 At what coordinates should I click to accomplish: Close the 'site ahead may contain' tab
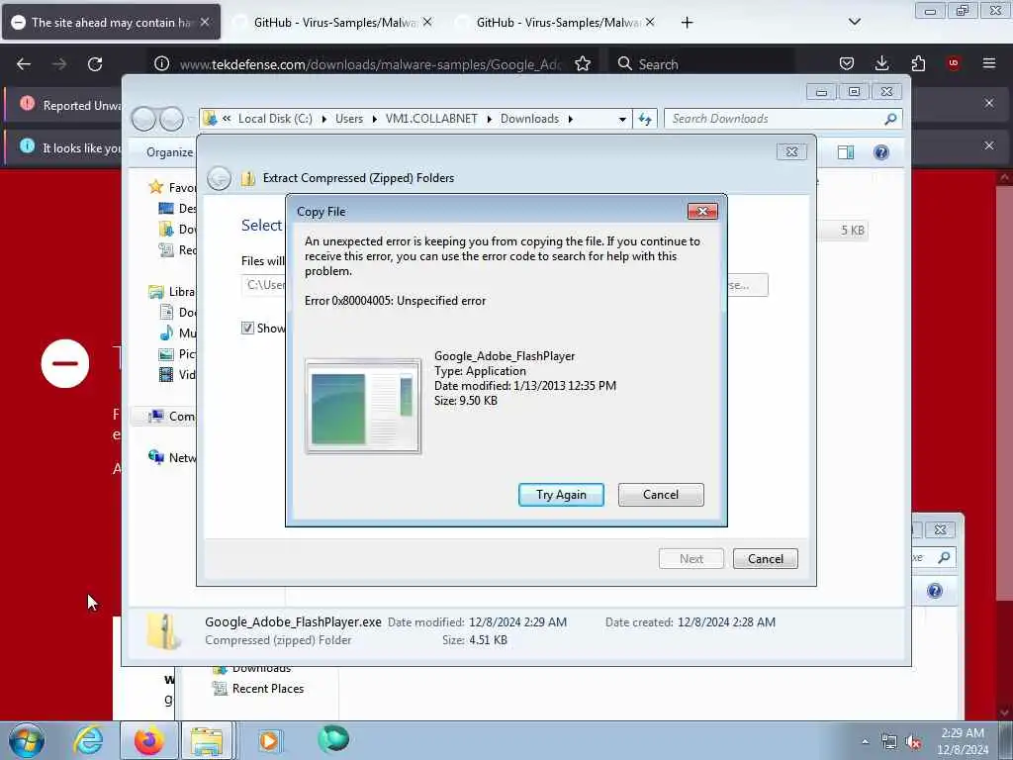tap(205, 22)
